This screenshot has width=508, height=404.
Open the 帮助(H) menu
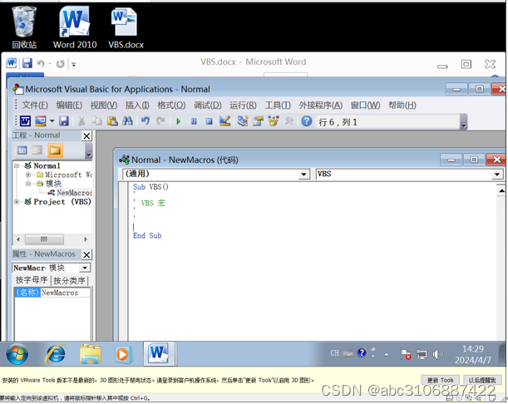[x=402, y=106]
